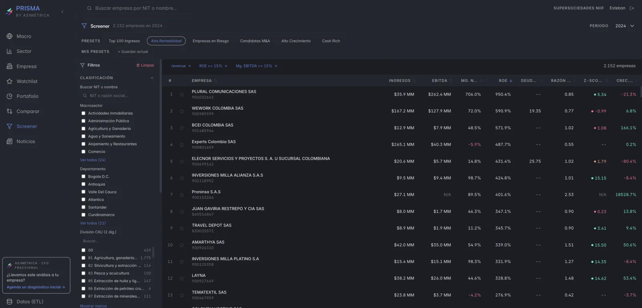Sort table by ROE column
Viewport: 642px width, 308px height.
[x=506, y=81]
